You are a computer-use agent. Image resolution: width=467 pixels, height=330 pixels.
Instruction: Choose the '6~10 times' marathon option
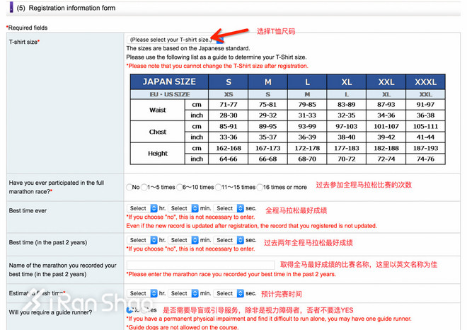tap(180, 188)
